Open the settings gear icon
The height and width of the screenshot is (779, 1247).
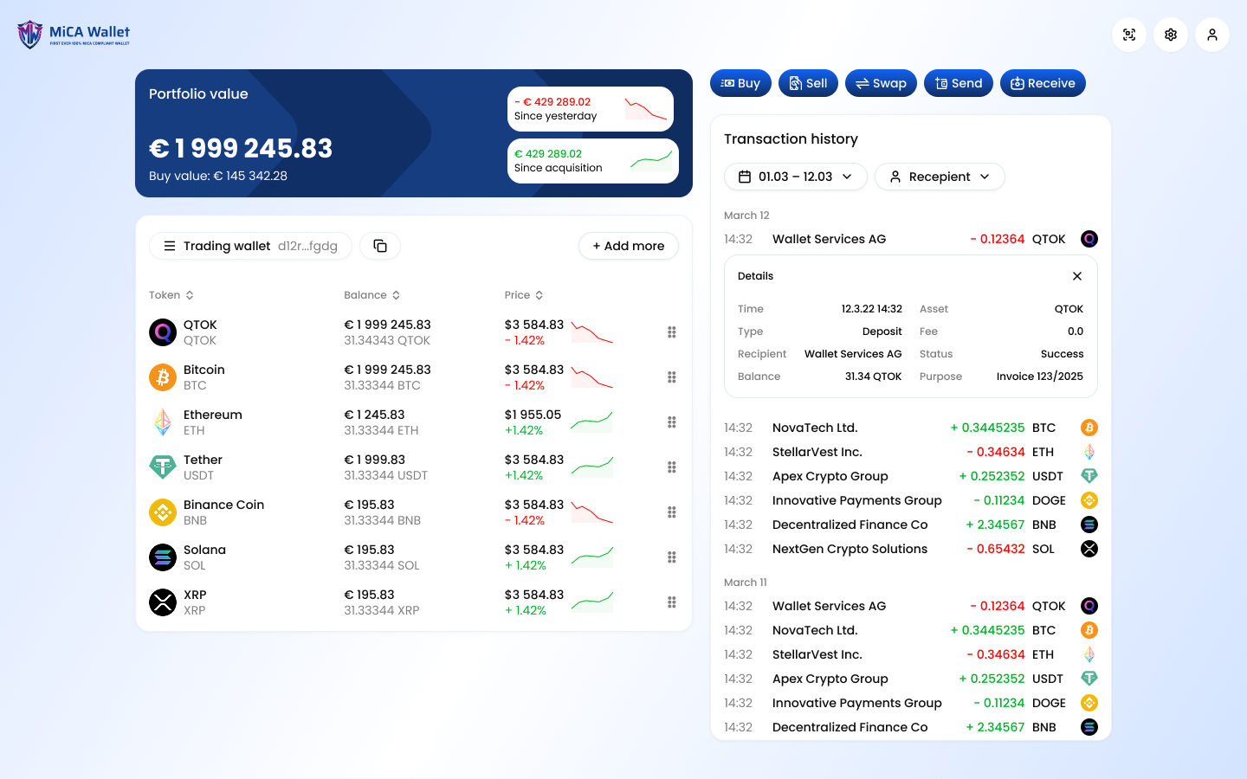point(1171,35)
